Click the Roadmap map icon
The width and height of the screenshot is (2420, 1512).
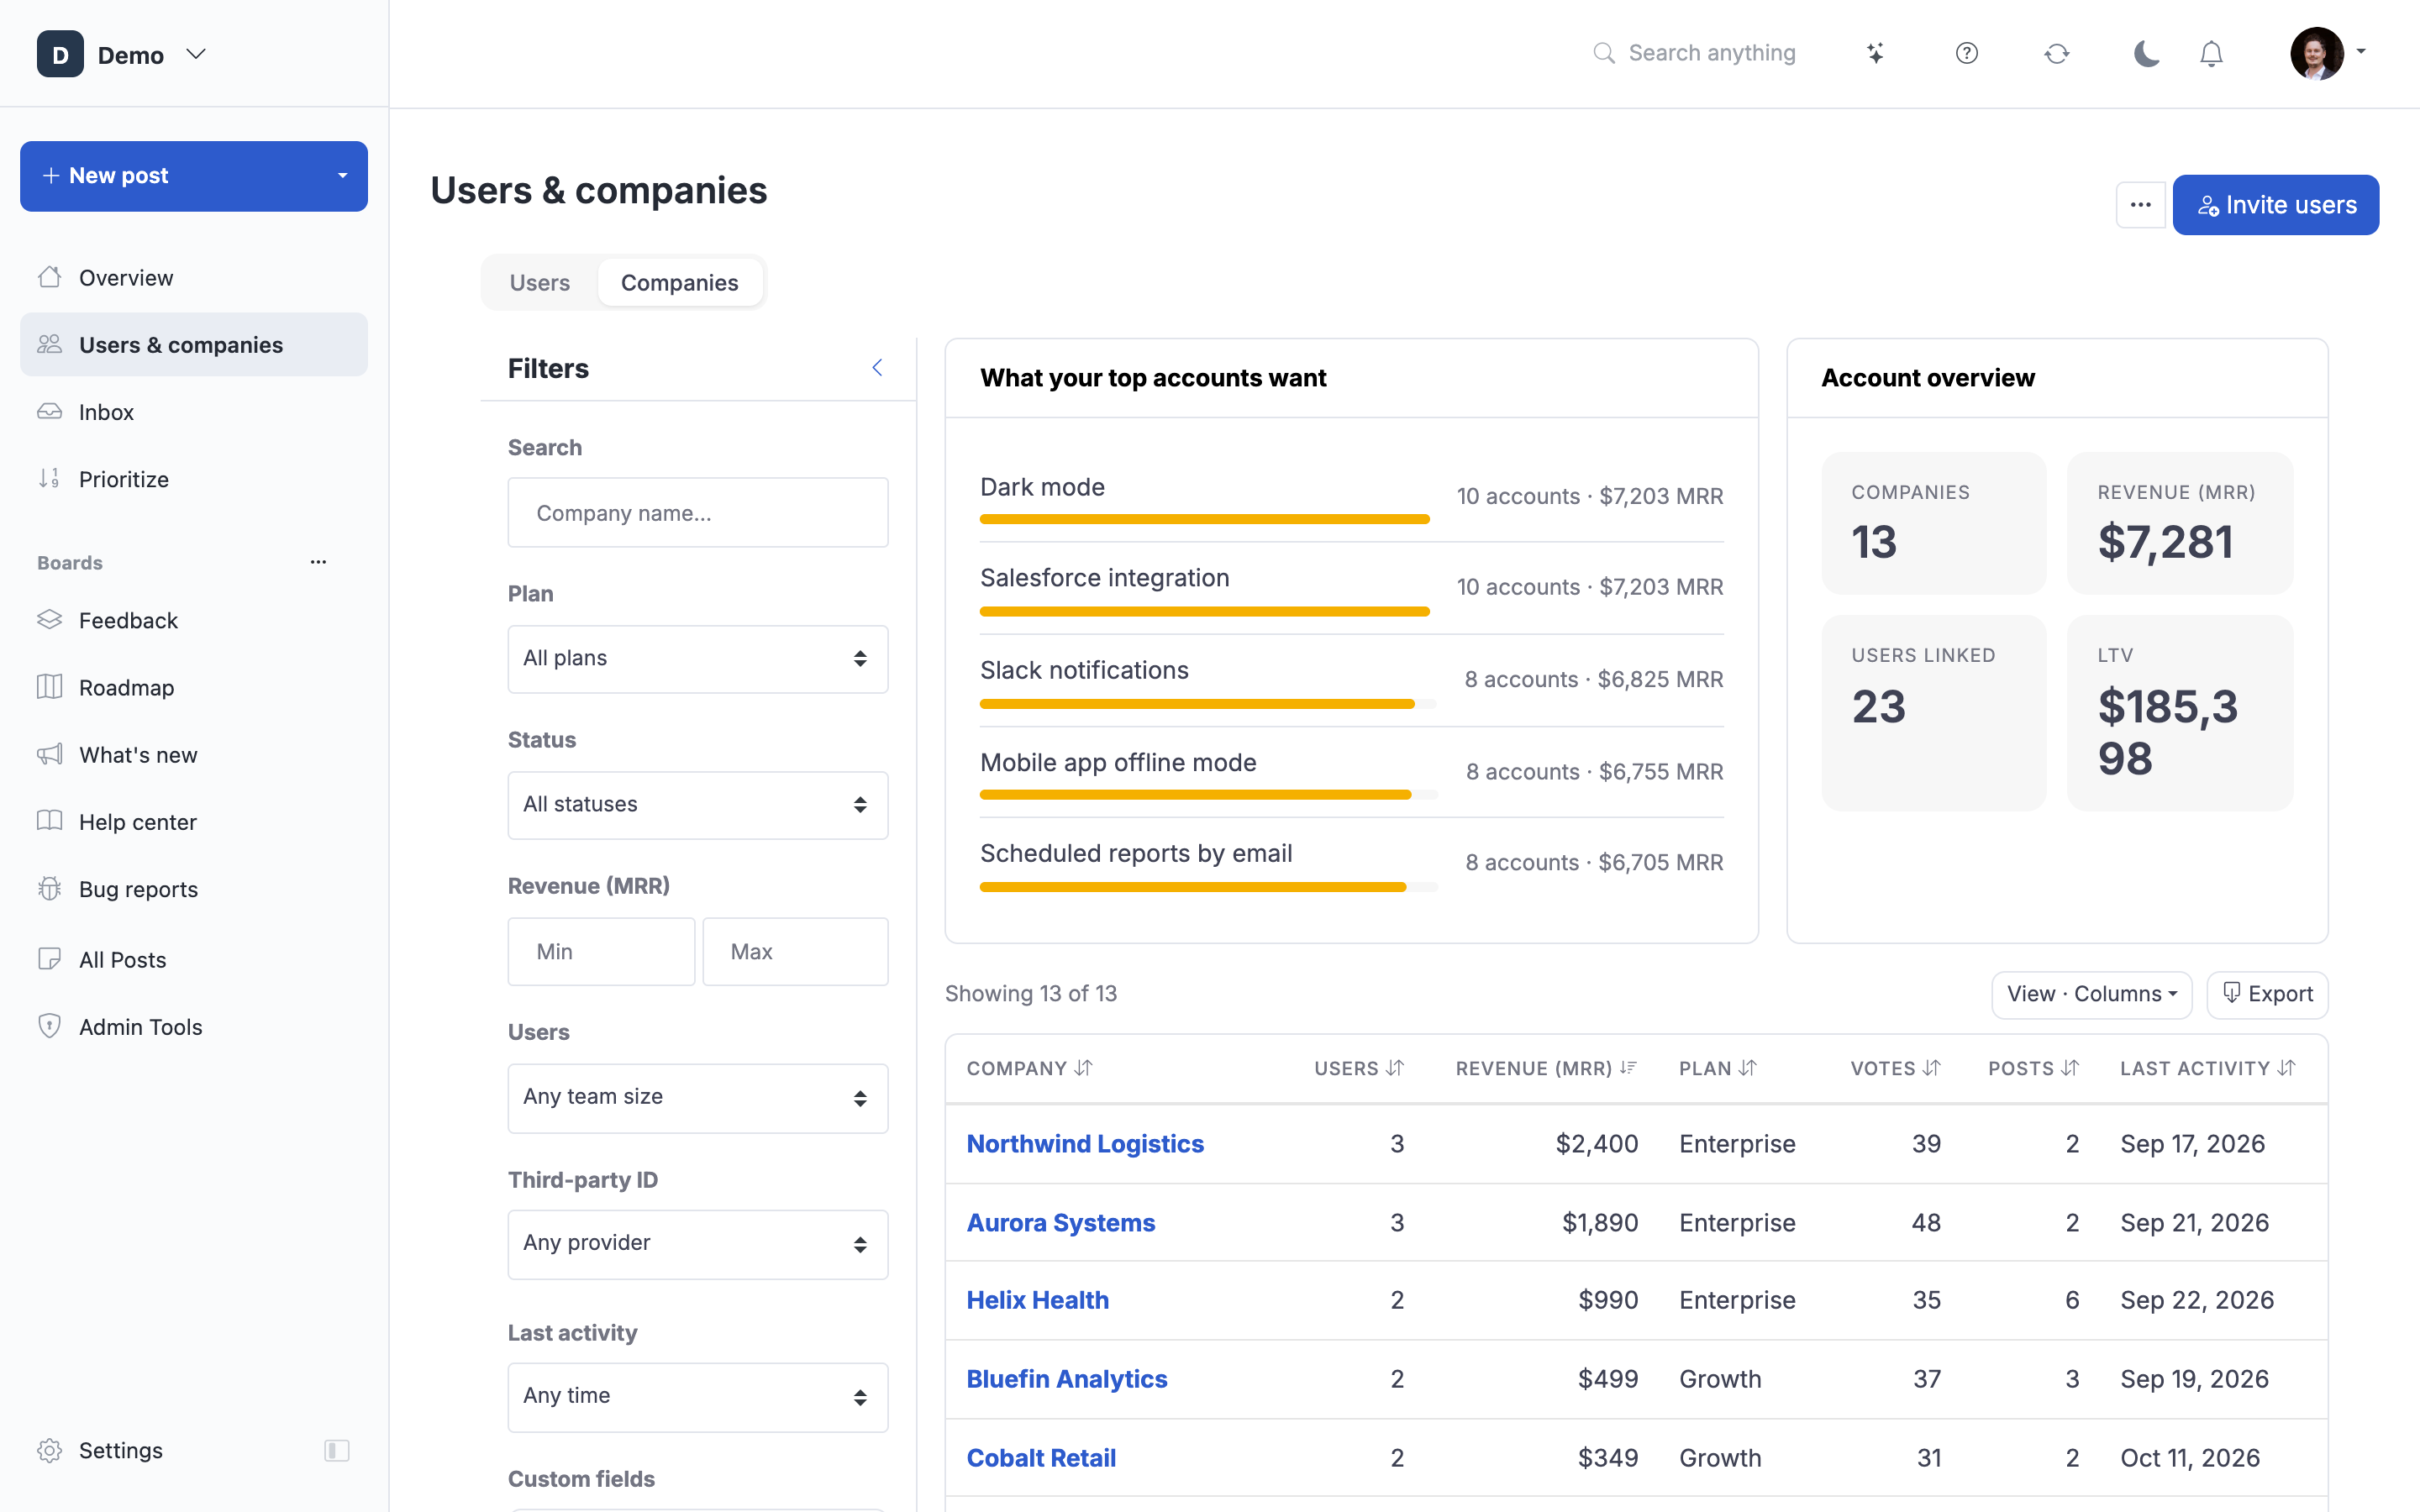point(50,687)
